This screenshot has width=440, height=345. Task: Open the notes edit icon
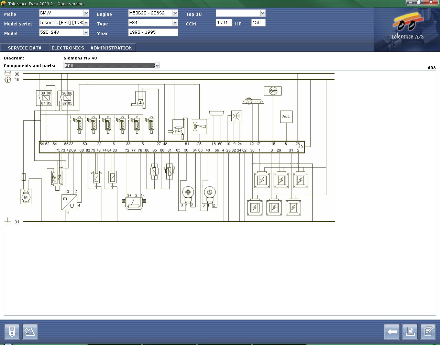[428, 332]
